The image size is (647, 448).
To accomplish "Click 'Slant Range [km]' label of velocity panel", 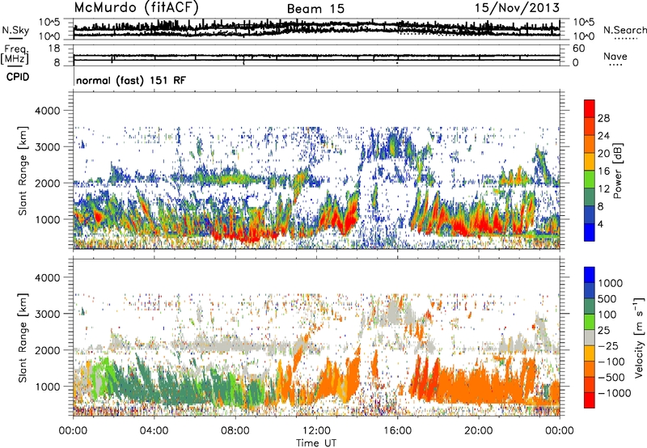I will point(23,338).
